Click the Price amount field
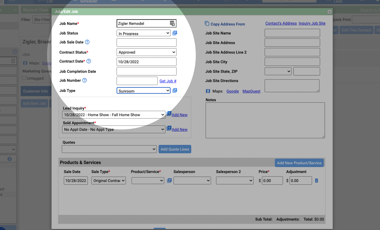The image size is (380, 230). tap(272, 180)
